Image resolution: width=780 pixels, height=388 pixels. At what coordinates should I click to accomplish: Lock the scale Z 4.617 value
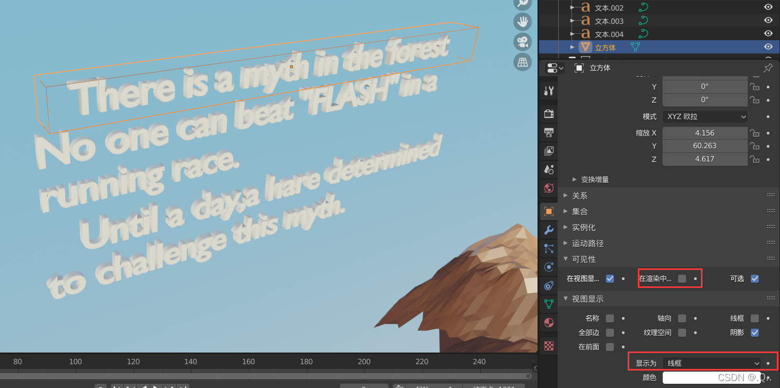[x=754, y=159]
